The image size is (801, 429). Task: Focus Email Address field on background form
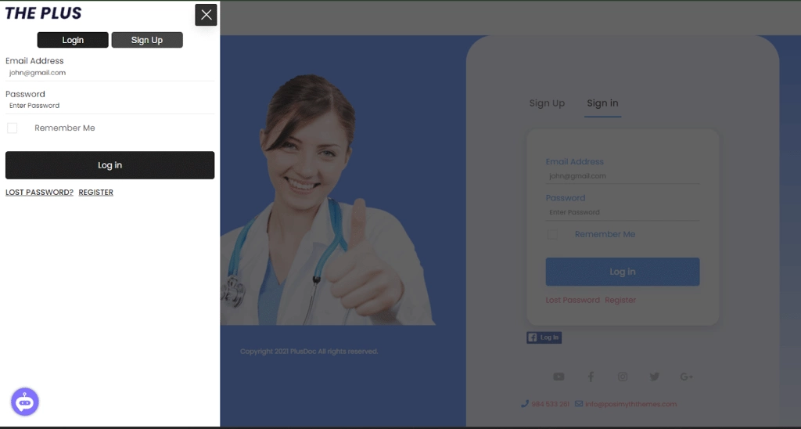coord(622,176)
